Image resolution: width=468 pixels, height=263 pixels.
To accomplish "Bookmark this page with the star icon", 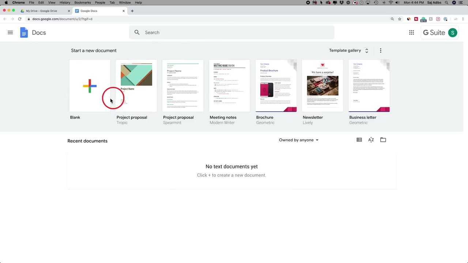I will point(400,19).
